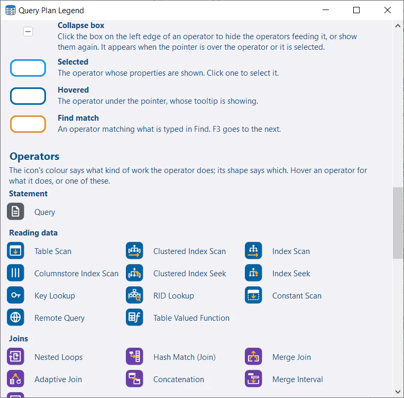This screenshot has height=398, width=404.
Task: Click the Concatenation icon
Action: 134,378
